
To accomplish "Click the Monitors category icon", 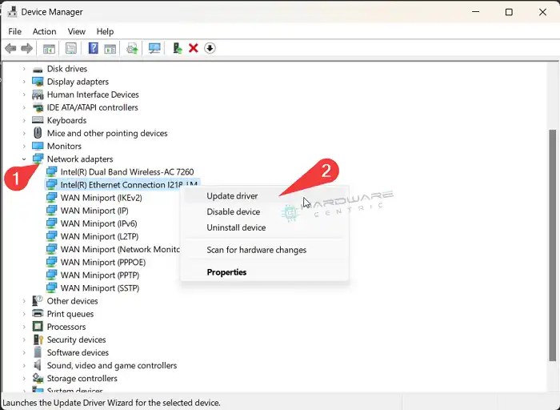I will coord(38,147).
